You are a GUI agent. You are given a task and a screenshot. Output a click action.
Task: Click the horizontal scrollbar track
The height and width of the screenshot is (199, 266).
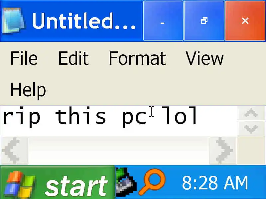[119, 151]
